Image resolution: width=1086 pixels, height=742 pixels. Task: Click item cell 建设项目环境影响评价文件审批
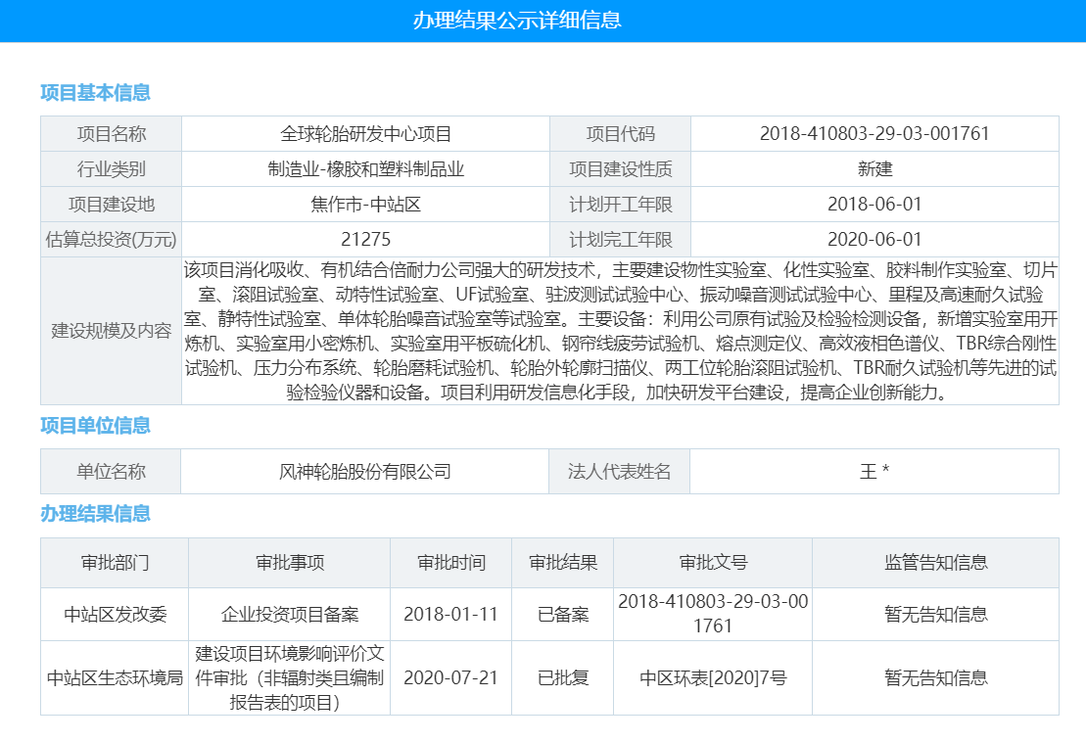pos(290,677)
